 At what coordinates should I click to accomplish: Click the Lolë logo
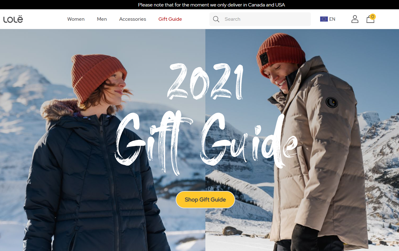(13, 19)
